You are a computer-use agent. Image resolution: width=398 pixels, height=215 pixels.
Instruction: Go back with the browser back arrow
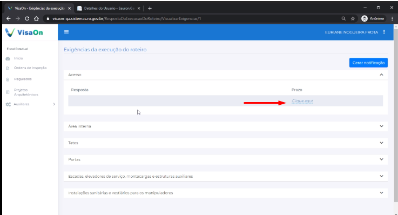9,18
